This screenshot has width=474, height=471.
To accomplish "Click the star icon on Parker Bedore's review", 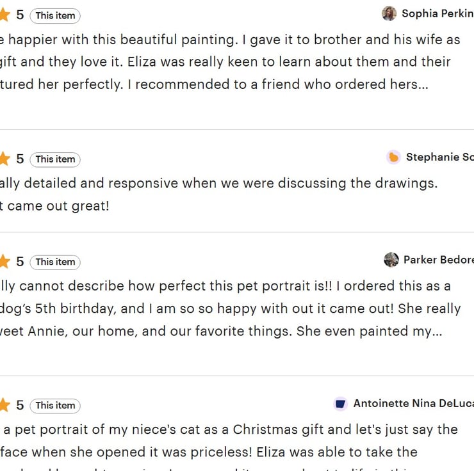I will (x=5, y=261).
